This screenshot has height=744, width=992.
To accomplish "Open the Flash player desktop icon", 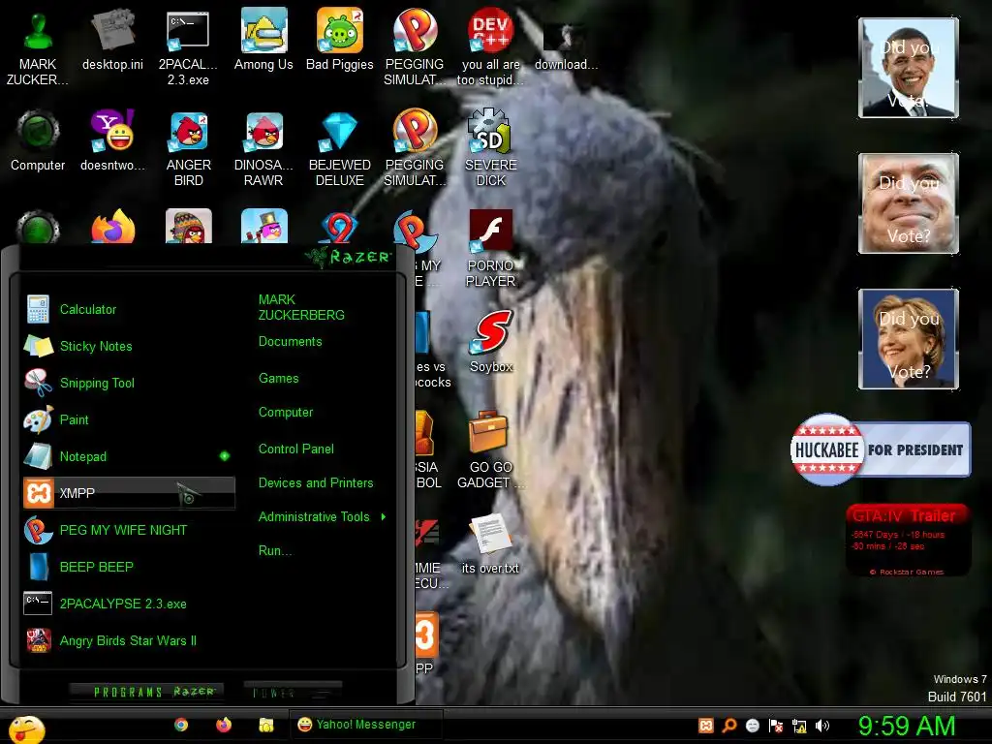I will coord(490,249).
